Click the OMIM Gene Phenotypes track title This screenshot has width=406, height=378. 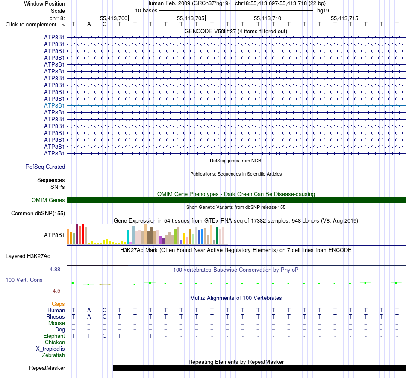coord(236,194)
